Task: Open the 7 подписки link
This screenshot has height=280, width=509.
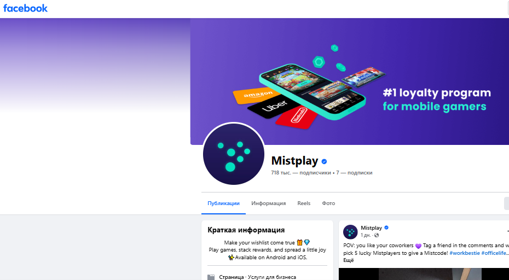Action: [x=354, y=173]
